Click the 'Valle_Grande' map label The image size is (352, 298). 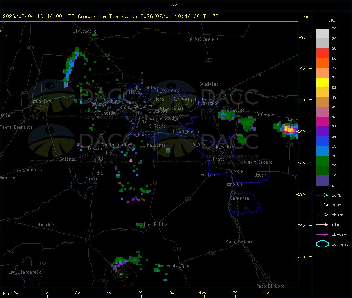pyautogui.click(x=116, y=144)
